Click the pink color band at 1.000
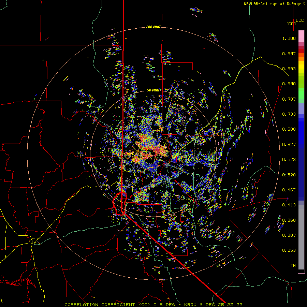 pos(301,36)
